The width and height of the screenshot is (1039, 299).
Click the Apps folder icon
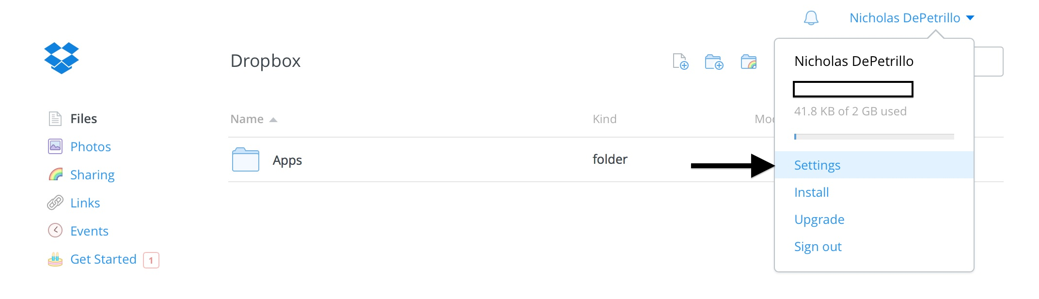point(246,160)
